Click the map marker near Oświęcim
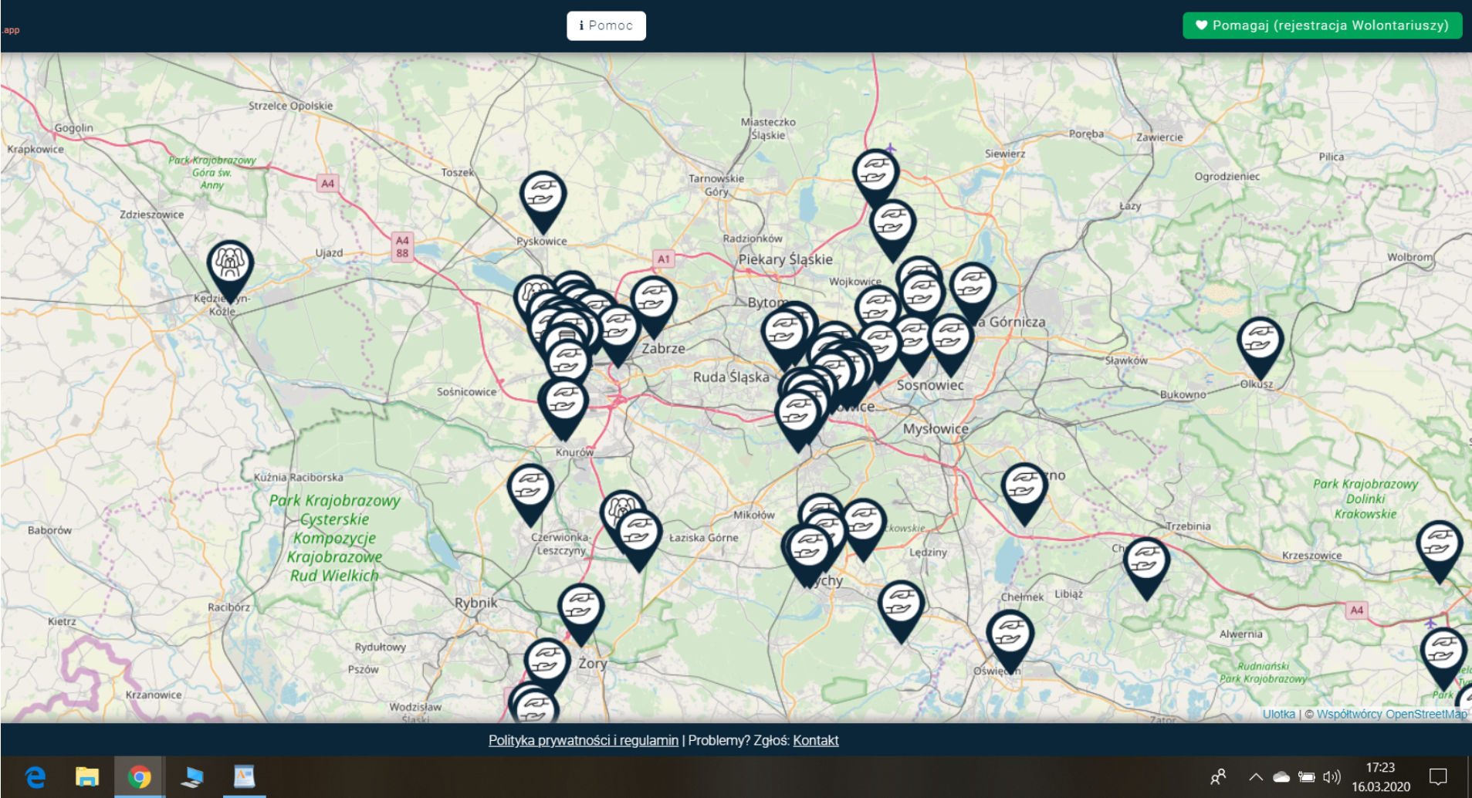Viewport: 1472px width, 798px height. (x=1010, y=634)
